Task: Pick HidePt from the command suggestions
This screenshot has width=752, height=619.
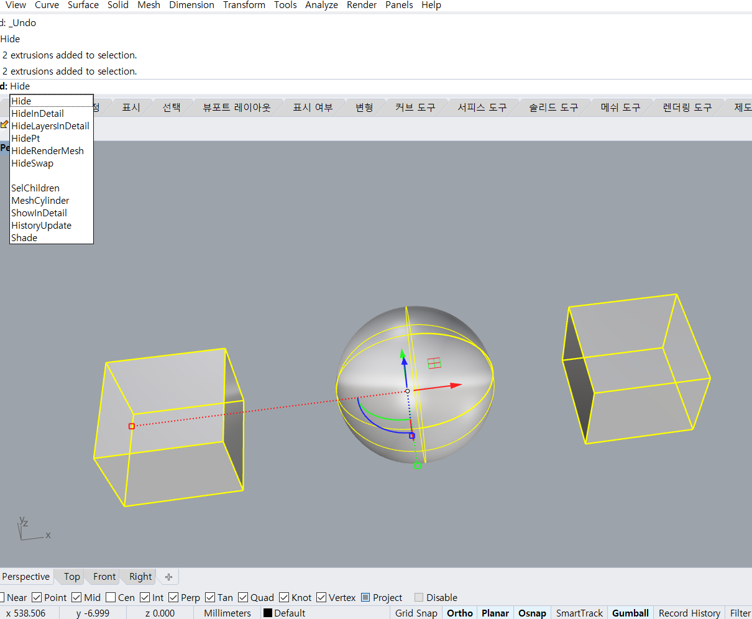Action: 52,138
